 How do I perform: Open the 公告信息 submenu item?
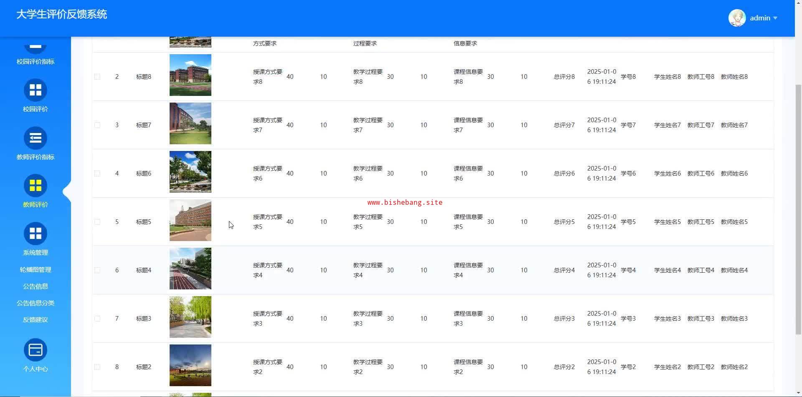(36, 286)
